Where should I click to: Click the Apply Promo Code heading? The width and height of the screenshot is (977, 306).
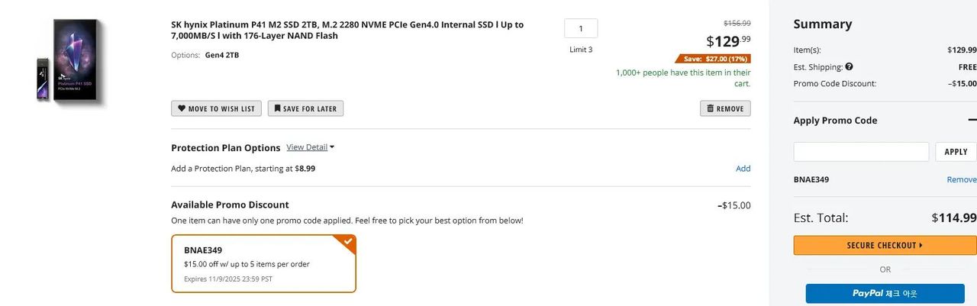click(835, 121)
